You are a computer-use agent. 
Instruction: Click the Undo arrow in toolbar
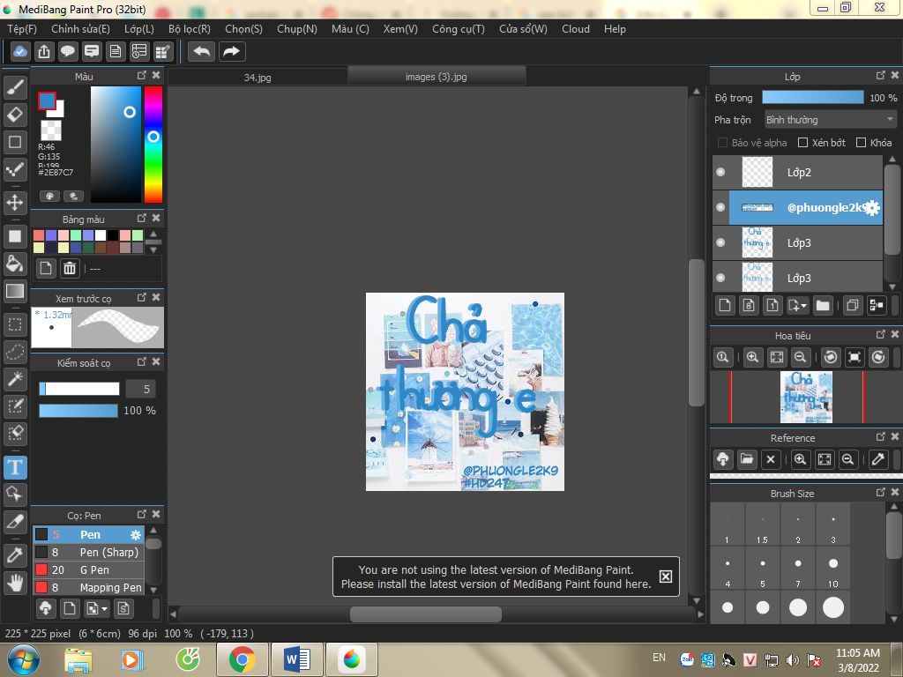202,52
